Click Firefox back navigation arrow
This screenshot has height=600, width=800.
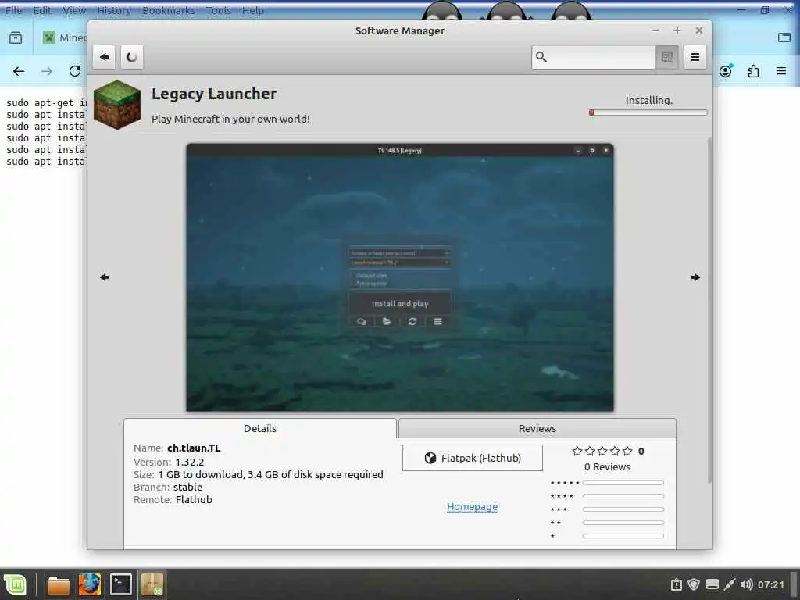[x=19, y=71]
